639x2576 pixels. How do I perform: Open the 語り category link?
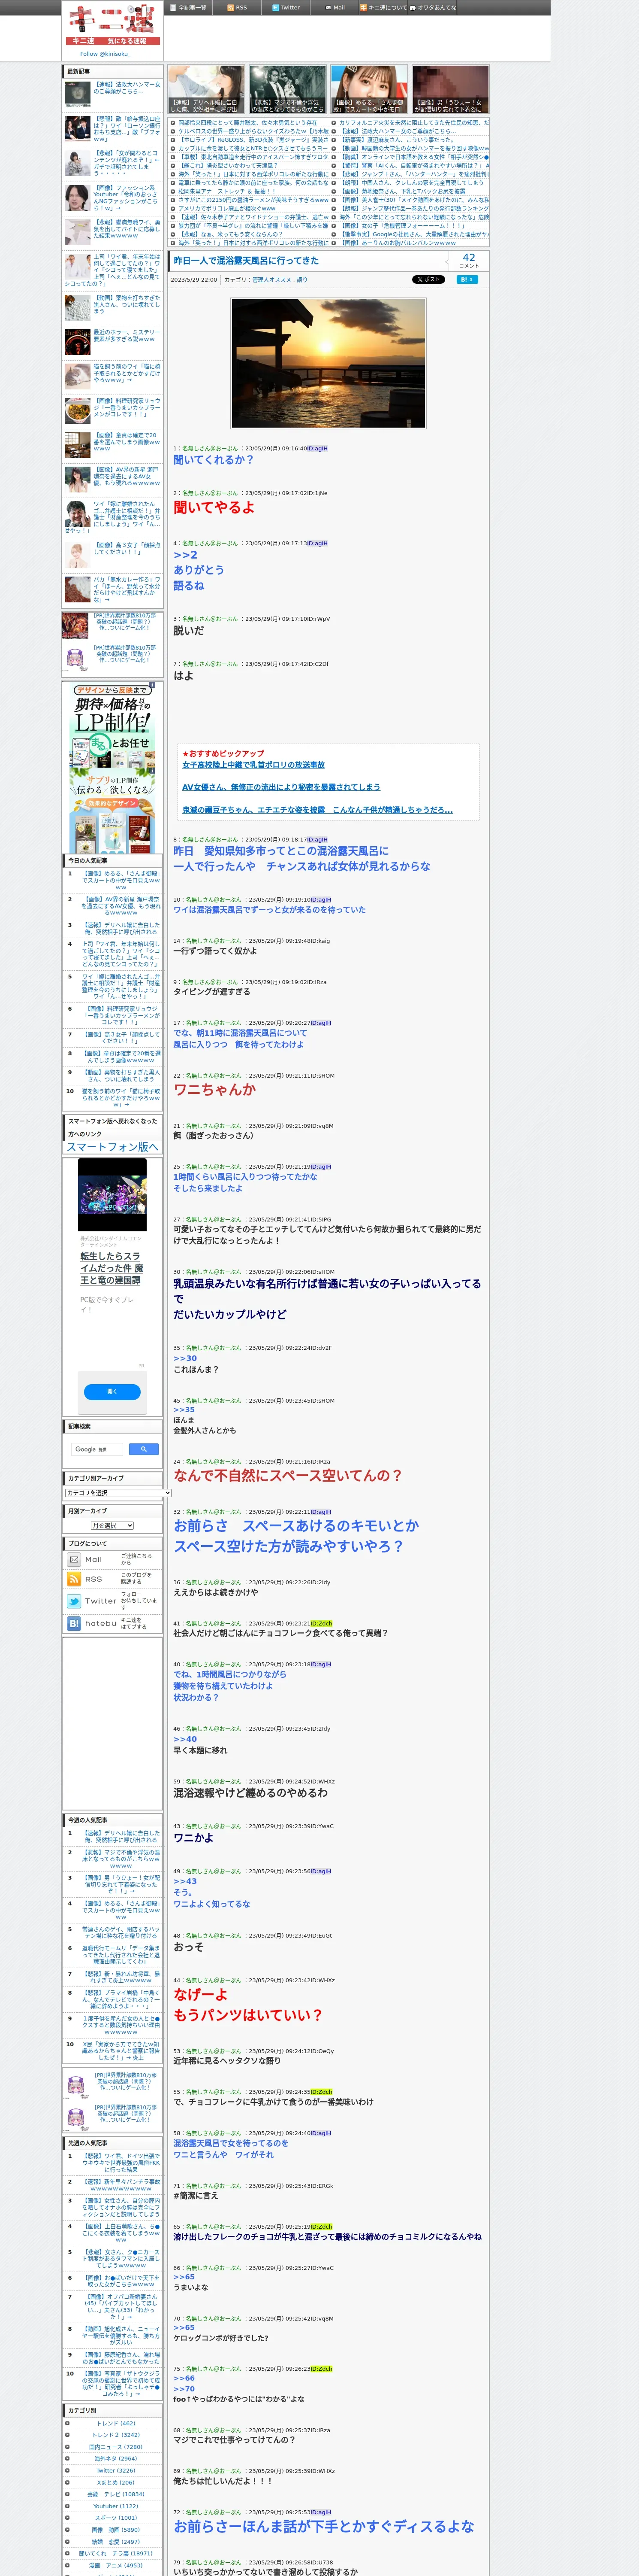click(x=301, y=280)
